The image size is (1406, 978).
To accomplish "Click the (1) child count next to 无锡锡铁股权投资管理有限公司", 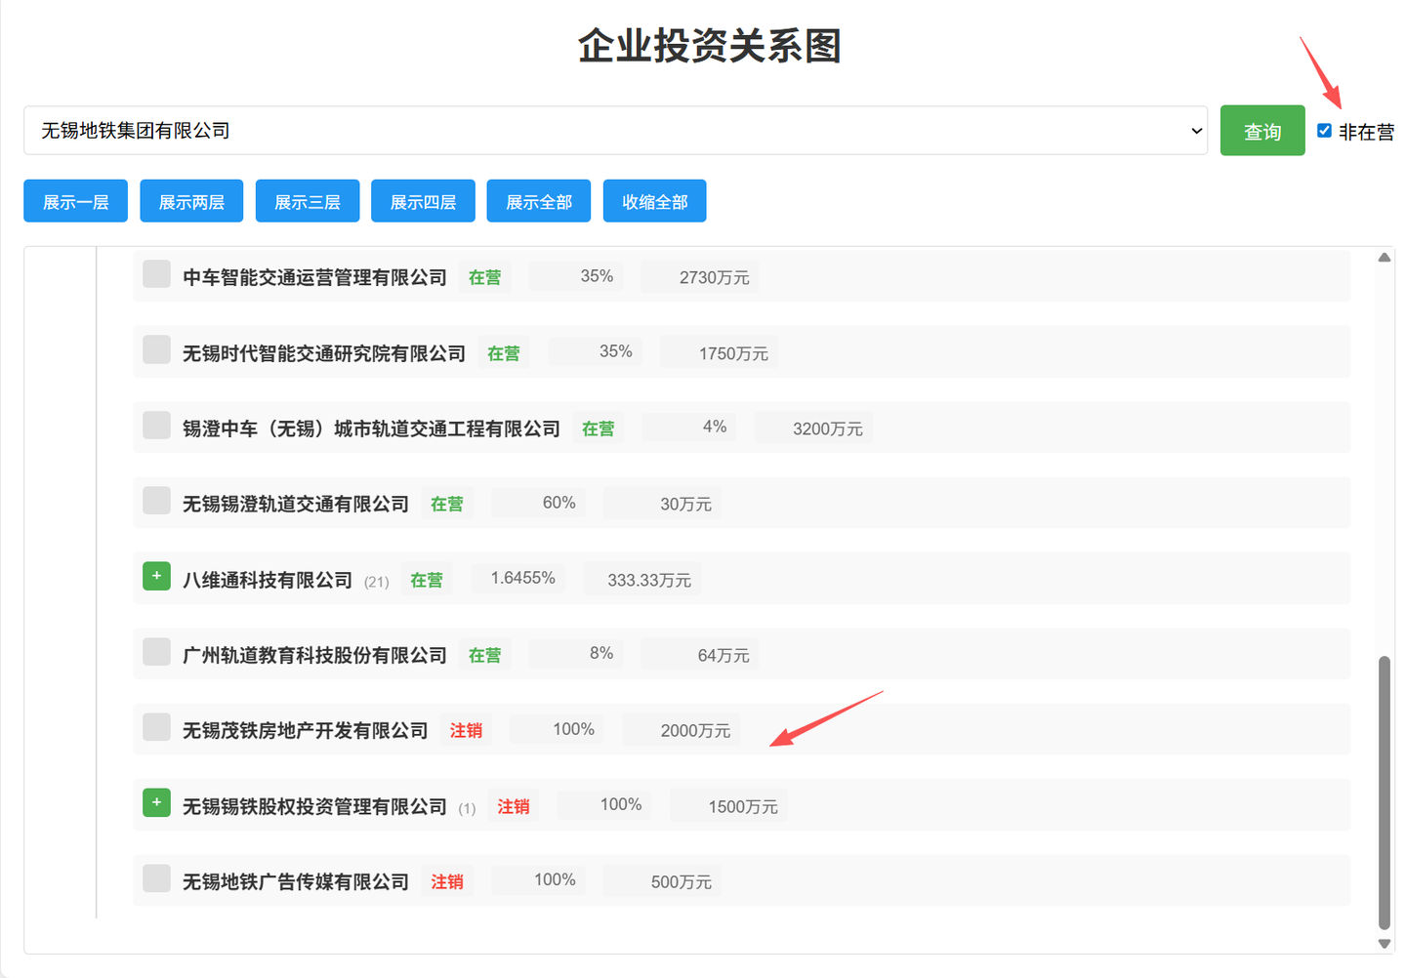I will pyautogui.click(x=467, y=808).
